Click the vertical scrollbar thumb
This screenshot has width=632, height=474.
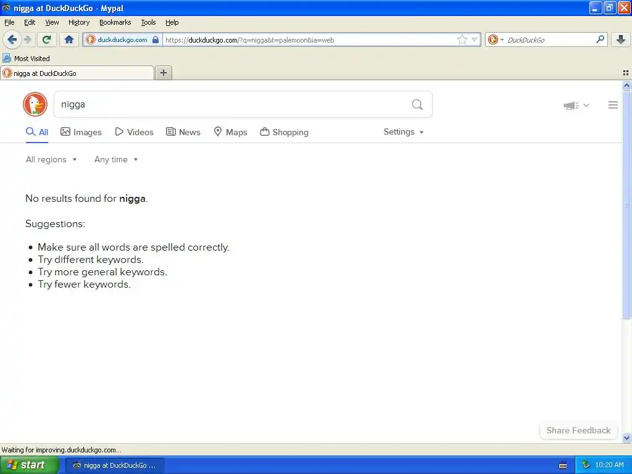pos(626,205)
